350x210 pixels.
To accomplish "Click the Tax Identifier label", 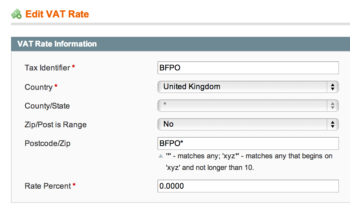I will pos(47,68).
